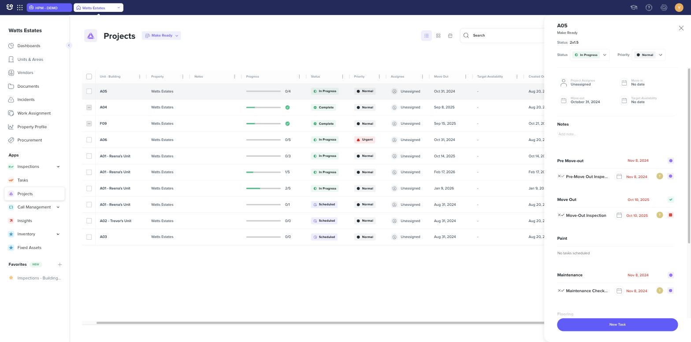This screenshot has width=691, height=342.
Task: Toggle the F09 row checkbox
Action: (89, 124)
